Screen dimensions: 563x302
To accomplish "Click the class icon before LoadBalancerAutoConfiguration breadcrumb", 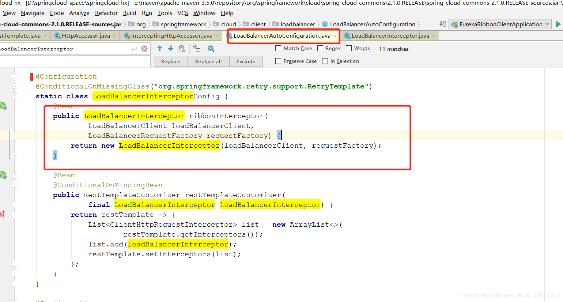I will click(325, 24).
